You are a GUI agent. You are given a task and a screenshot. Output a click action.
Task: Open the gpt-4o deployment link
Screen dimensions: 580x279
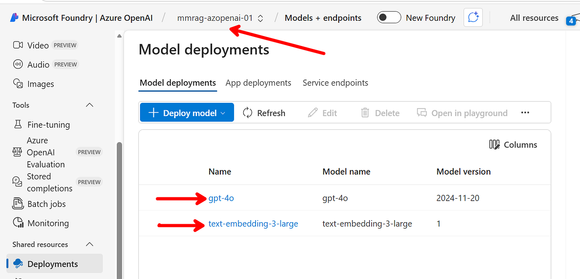[x=221, y=198]
